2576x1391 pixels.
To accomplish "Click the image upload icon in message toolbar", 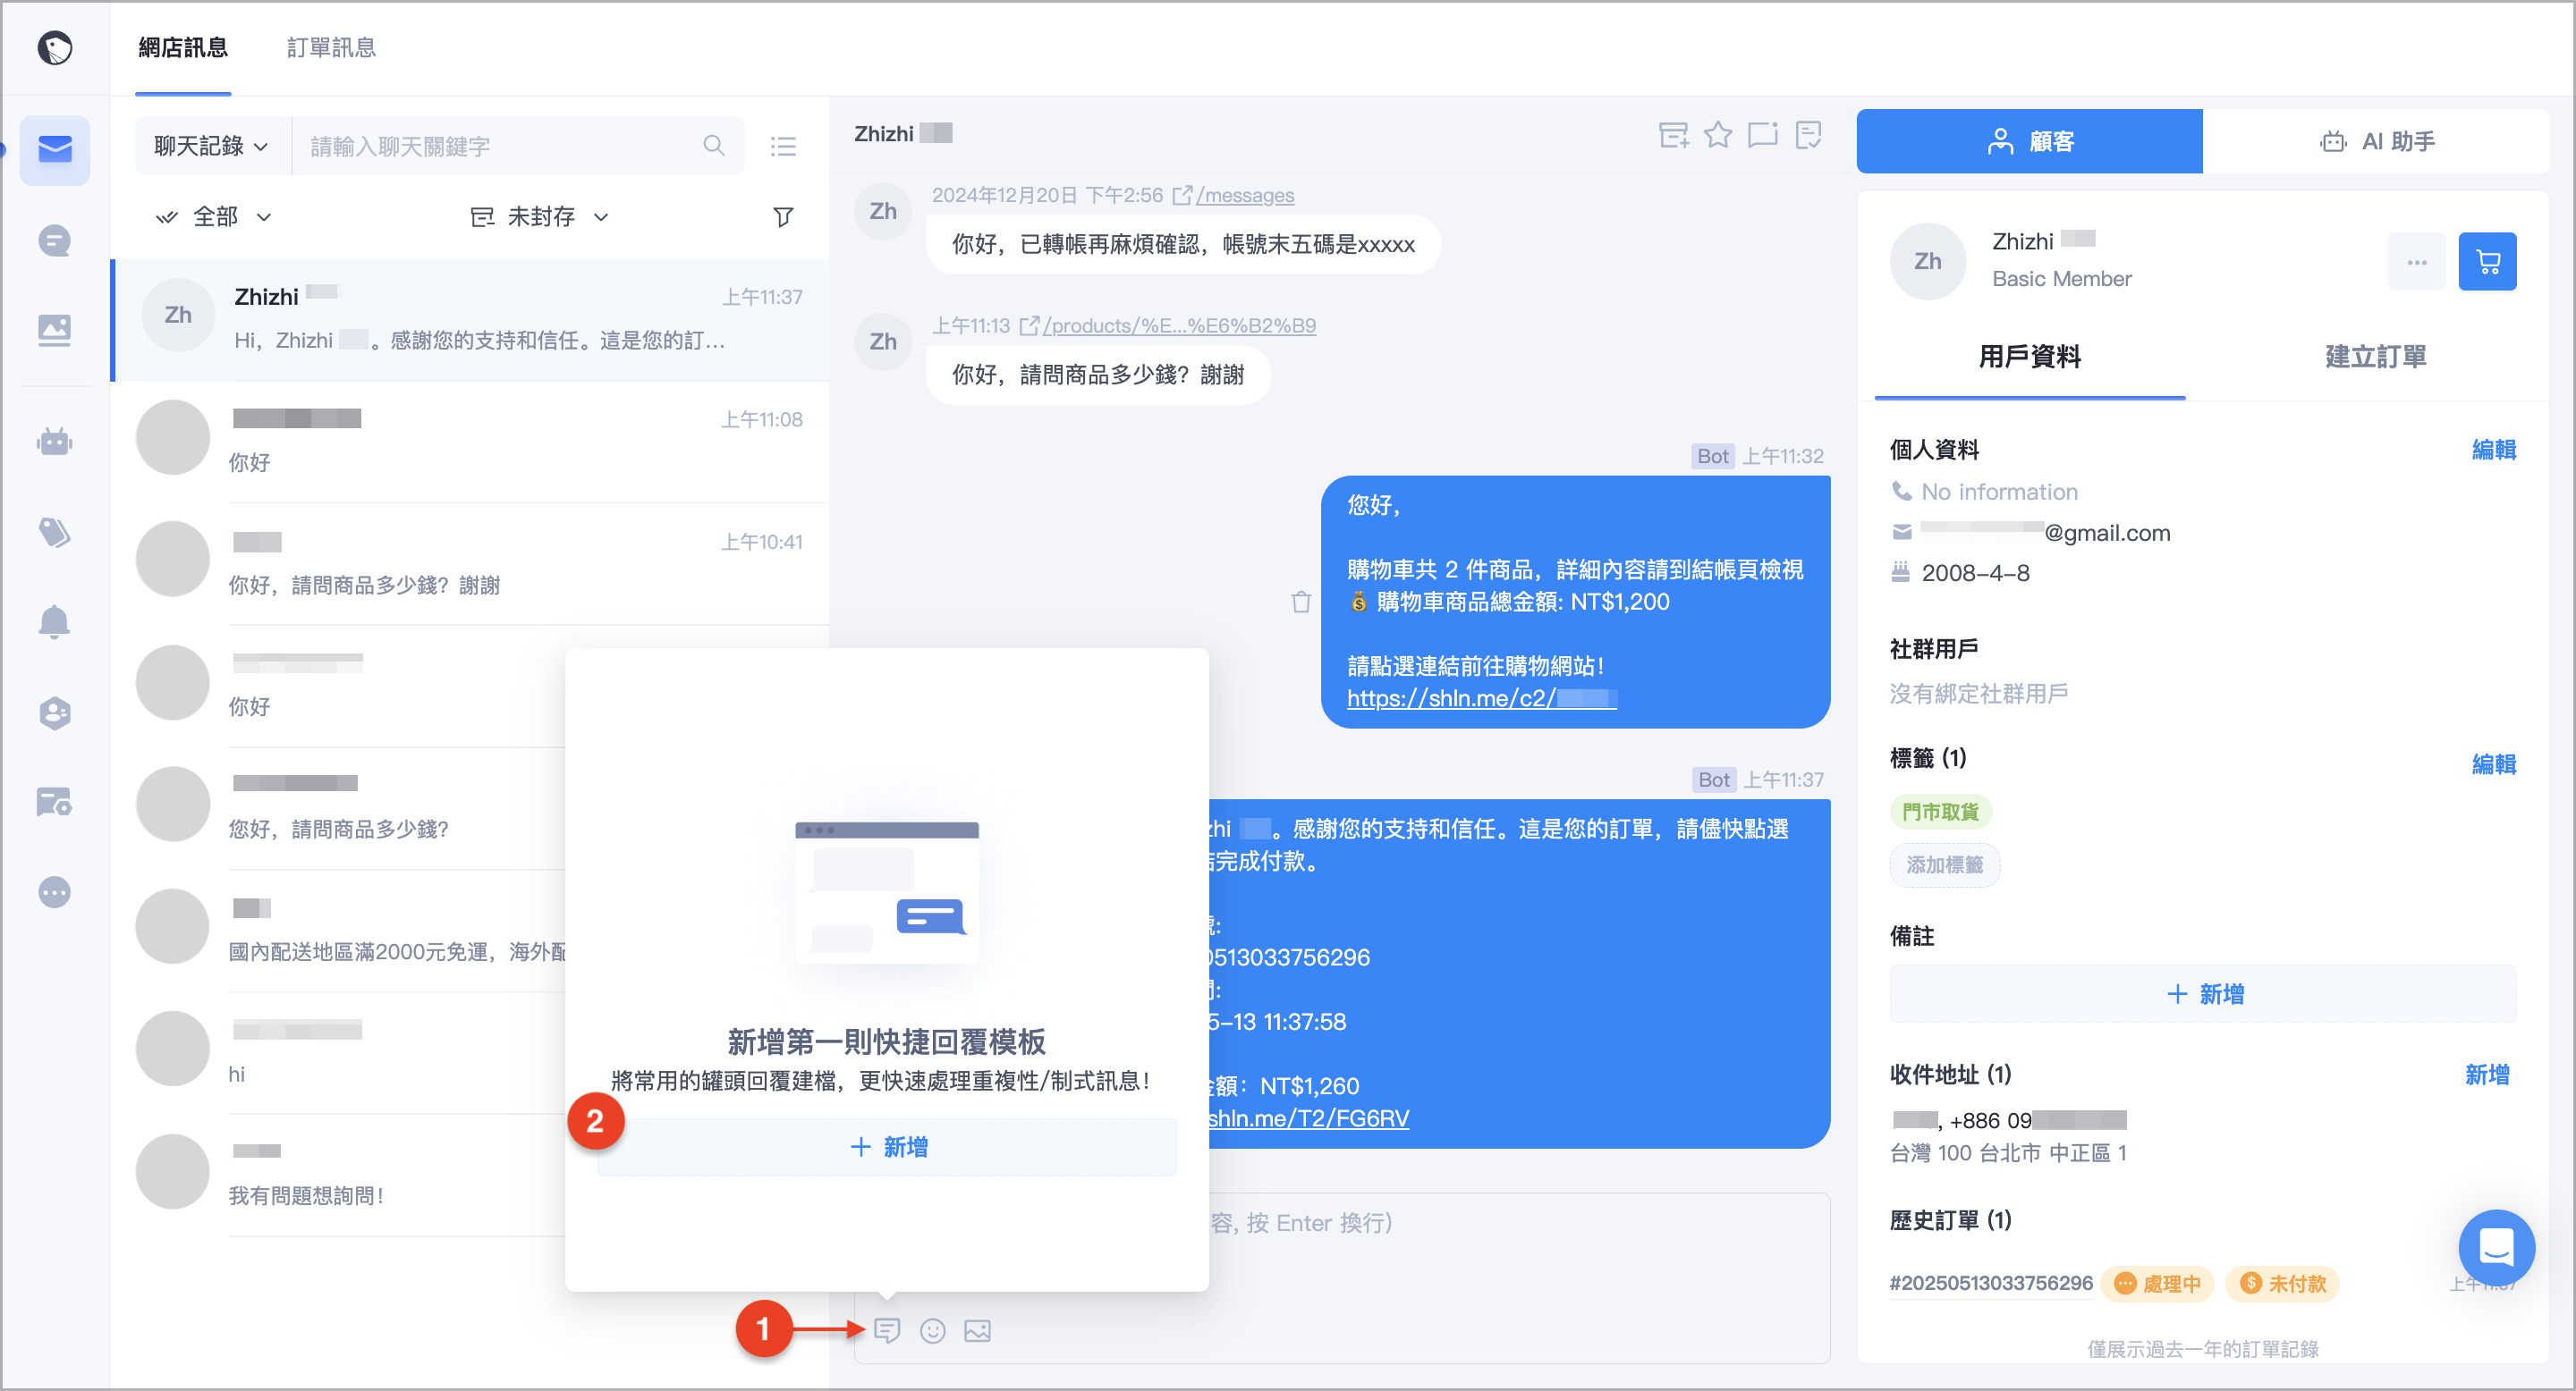I will (x=977, y=1330).
